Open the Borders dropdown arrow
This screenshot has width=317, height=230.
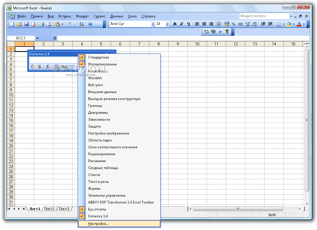(x=283, y=24)
